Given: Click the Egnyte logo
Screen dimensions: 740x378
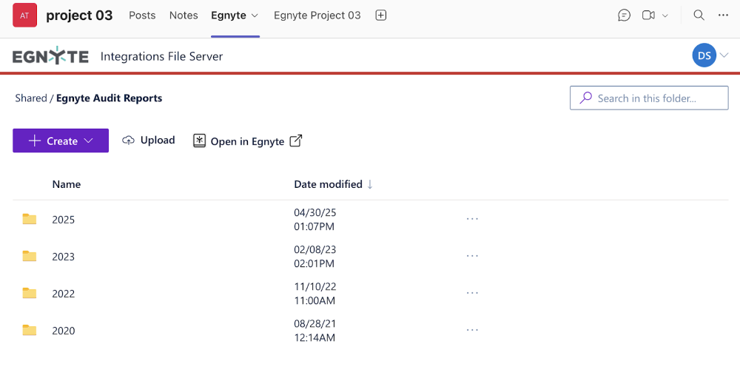Looking at the screenshot, I should (50, 55).
